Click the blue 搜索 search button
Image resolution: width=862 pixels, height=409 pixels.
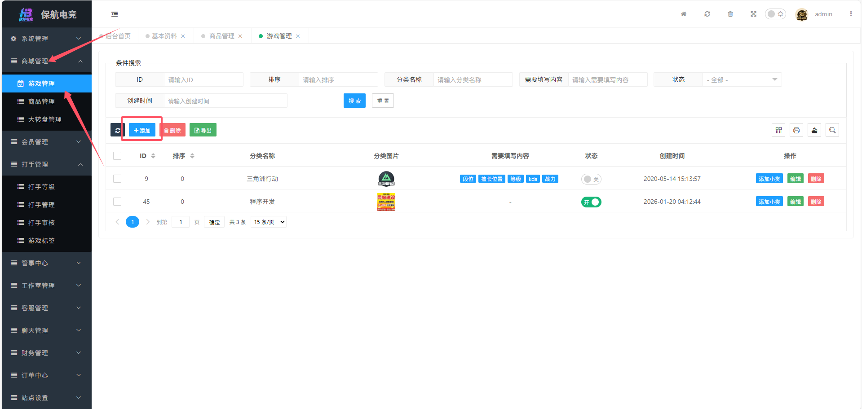(354, 101)
